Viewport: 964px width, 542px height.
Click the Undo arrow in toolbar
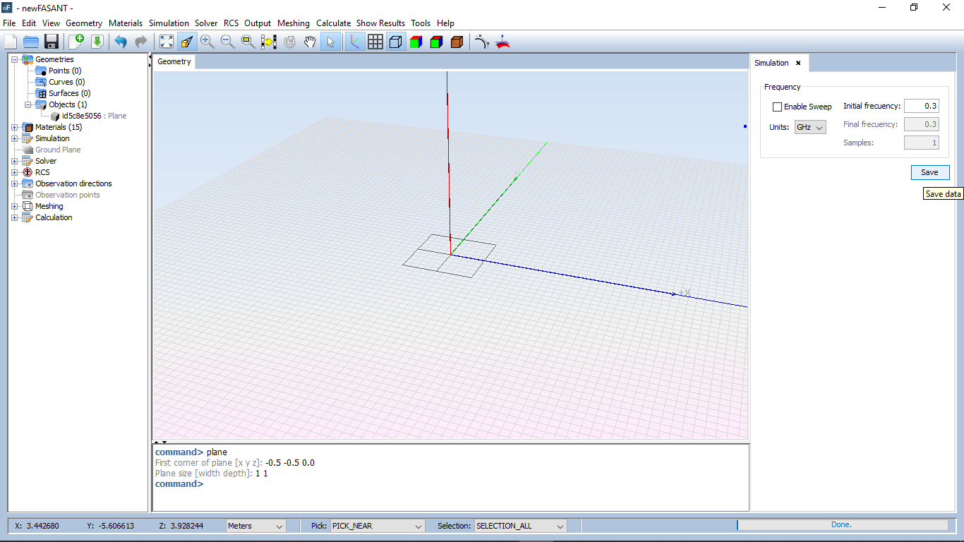(121, 42)
